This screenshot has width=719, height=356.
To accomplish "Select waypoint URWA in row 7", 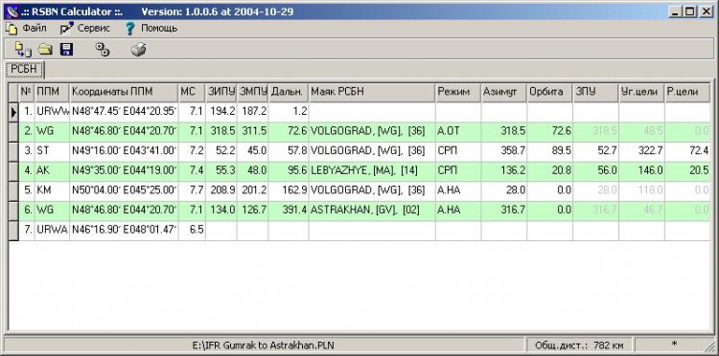I will 53,230.
